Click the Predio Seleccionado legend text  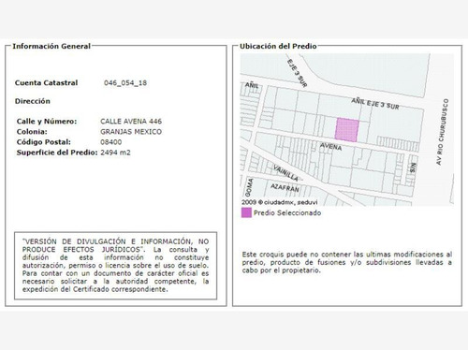[287, 213]
